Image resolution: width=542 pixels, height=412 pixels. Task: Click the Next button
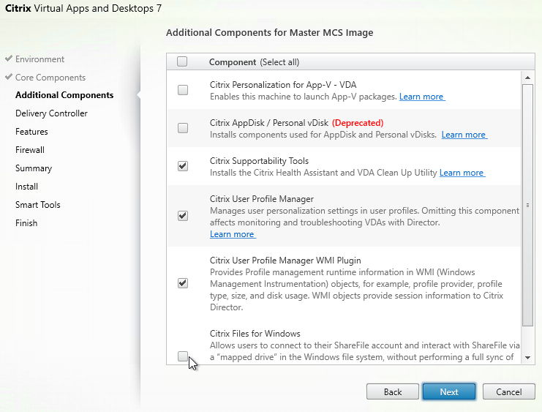coord(449,392)
